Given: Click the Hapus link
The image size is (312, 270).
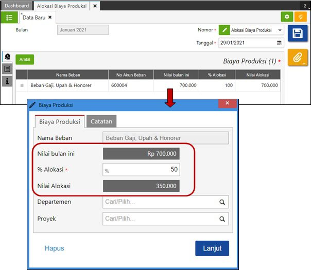Looking at the screenshot, I should (54, 248).
